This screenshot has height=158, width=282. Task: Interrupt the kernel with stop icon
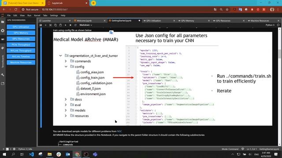70,25
